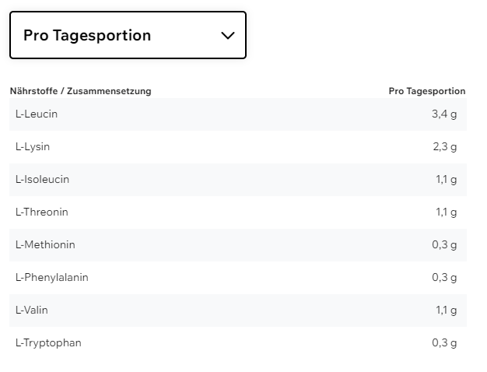
Task: Select the L-Phenylalanin row label
Action: 51,278
